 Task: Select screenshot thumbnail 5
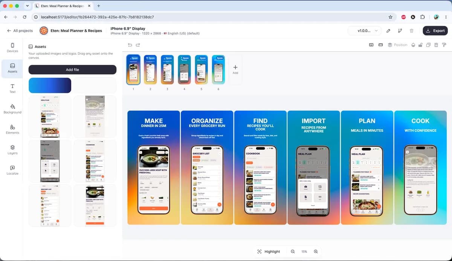point(202,69)
